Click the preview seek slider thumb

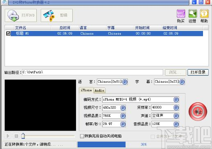pos(23,136)
